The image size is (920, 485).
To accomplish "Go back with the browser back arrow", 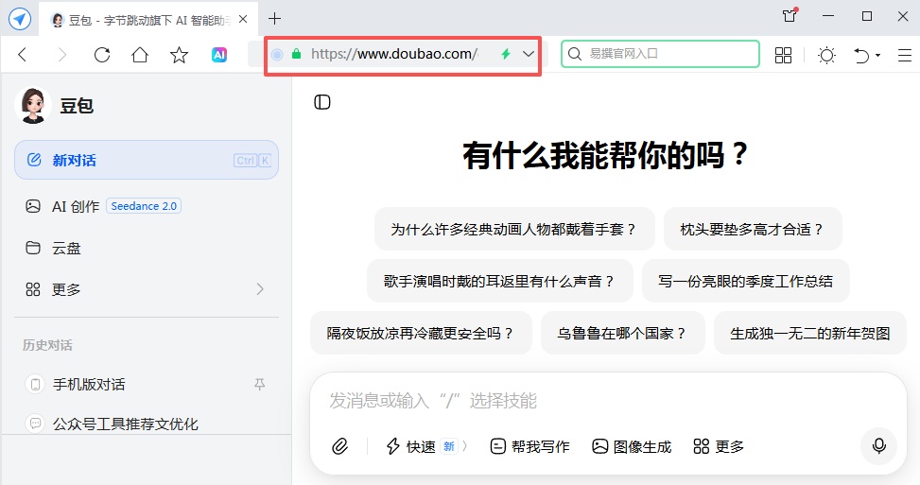I will 23,55.
